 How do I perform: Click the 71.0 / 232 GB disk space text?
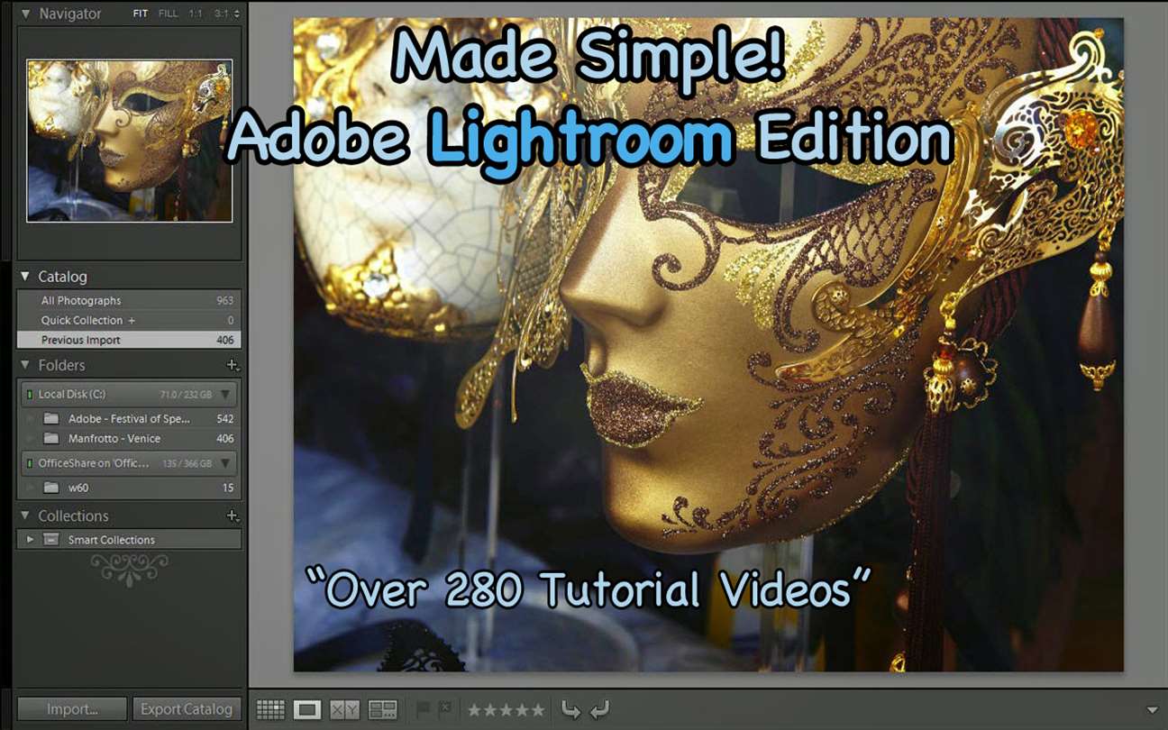point(187,395)
